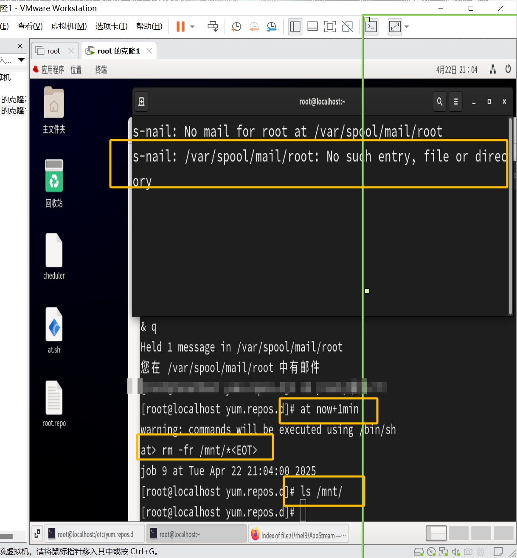Click the network adapter status icon
Screen dimensions: 517x558
coord(444,552)
